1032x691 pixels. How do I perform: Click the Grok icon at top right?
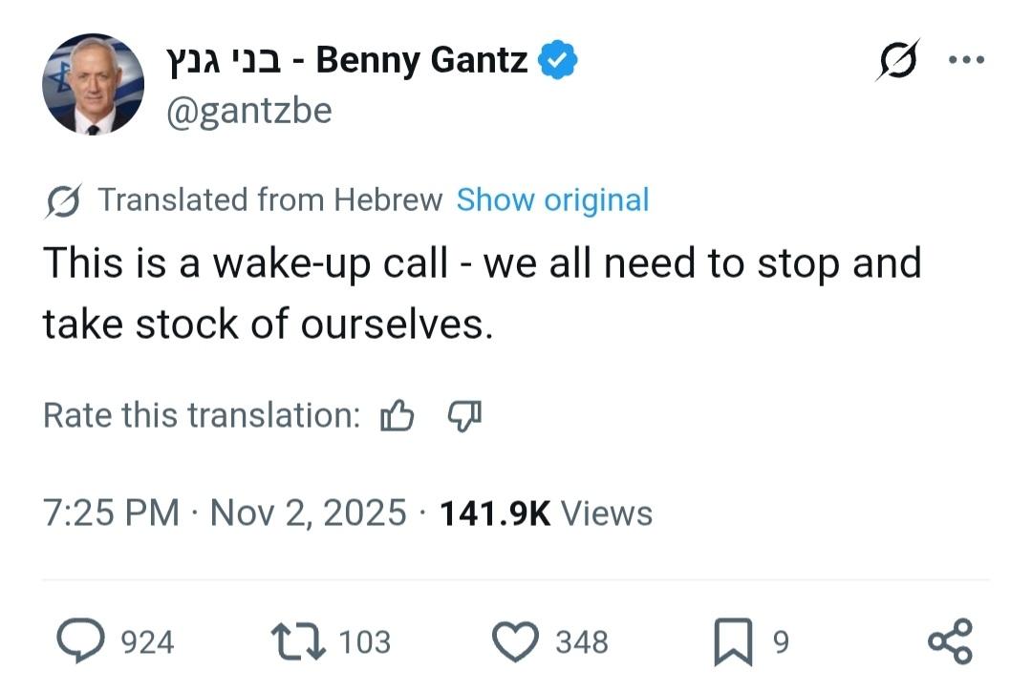(897, 60)
